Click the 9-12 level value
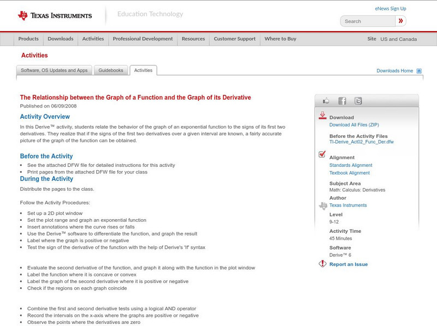This screenshot has width=437, height=326. [334, 222]
